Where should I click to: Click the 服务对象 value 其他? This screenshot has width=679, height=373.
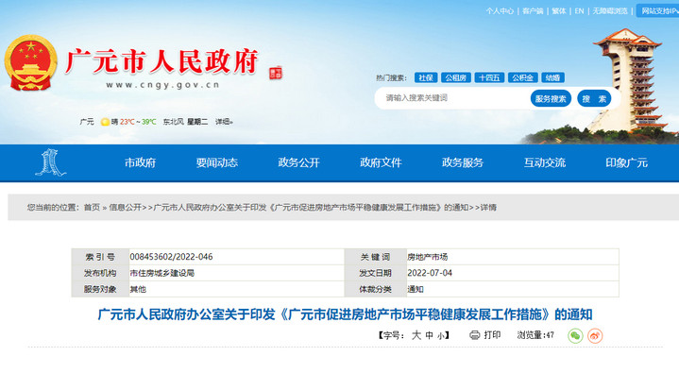point(138,289)
